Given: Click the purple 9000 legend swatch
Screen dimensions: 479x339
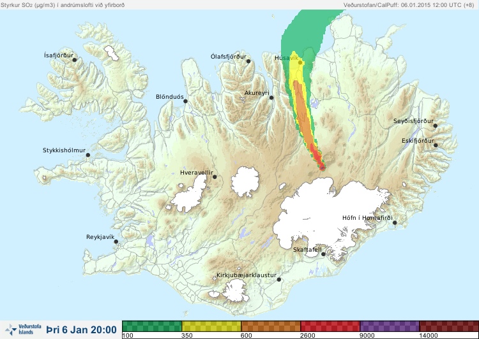Looking at the screenshot, I should [x=390, y=326].
